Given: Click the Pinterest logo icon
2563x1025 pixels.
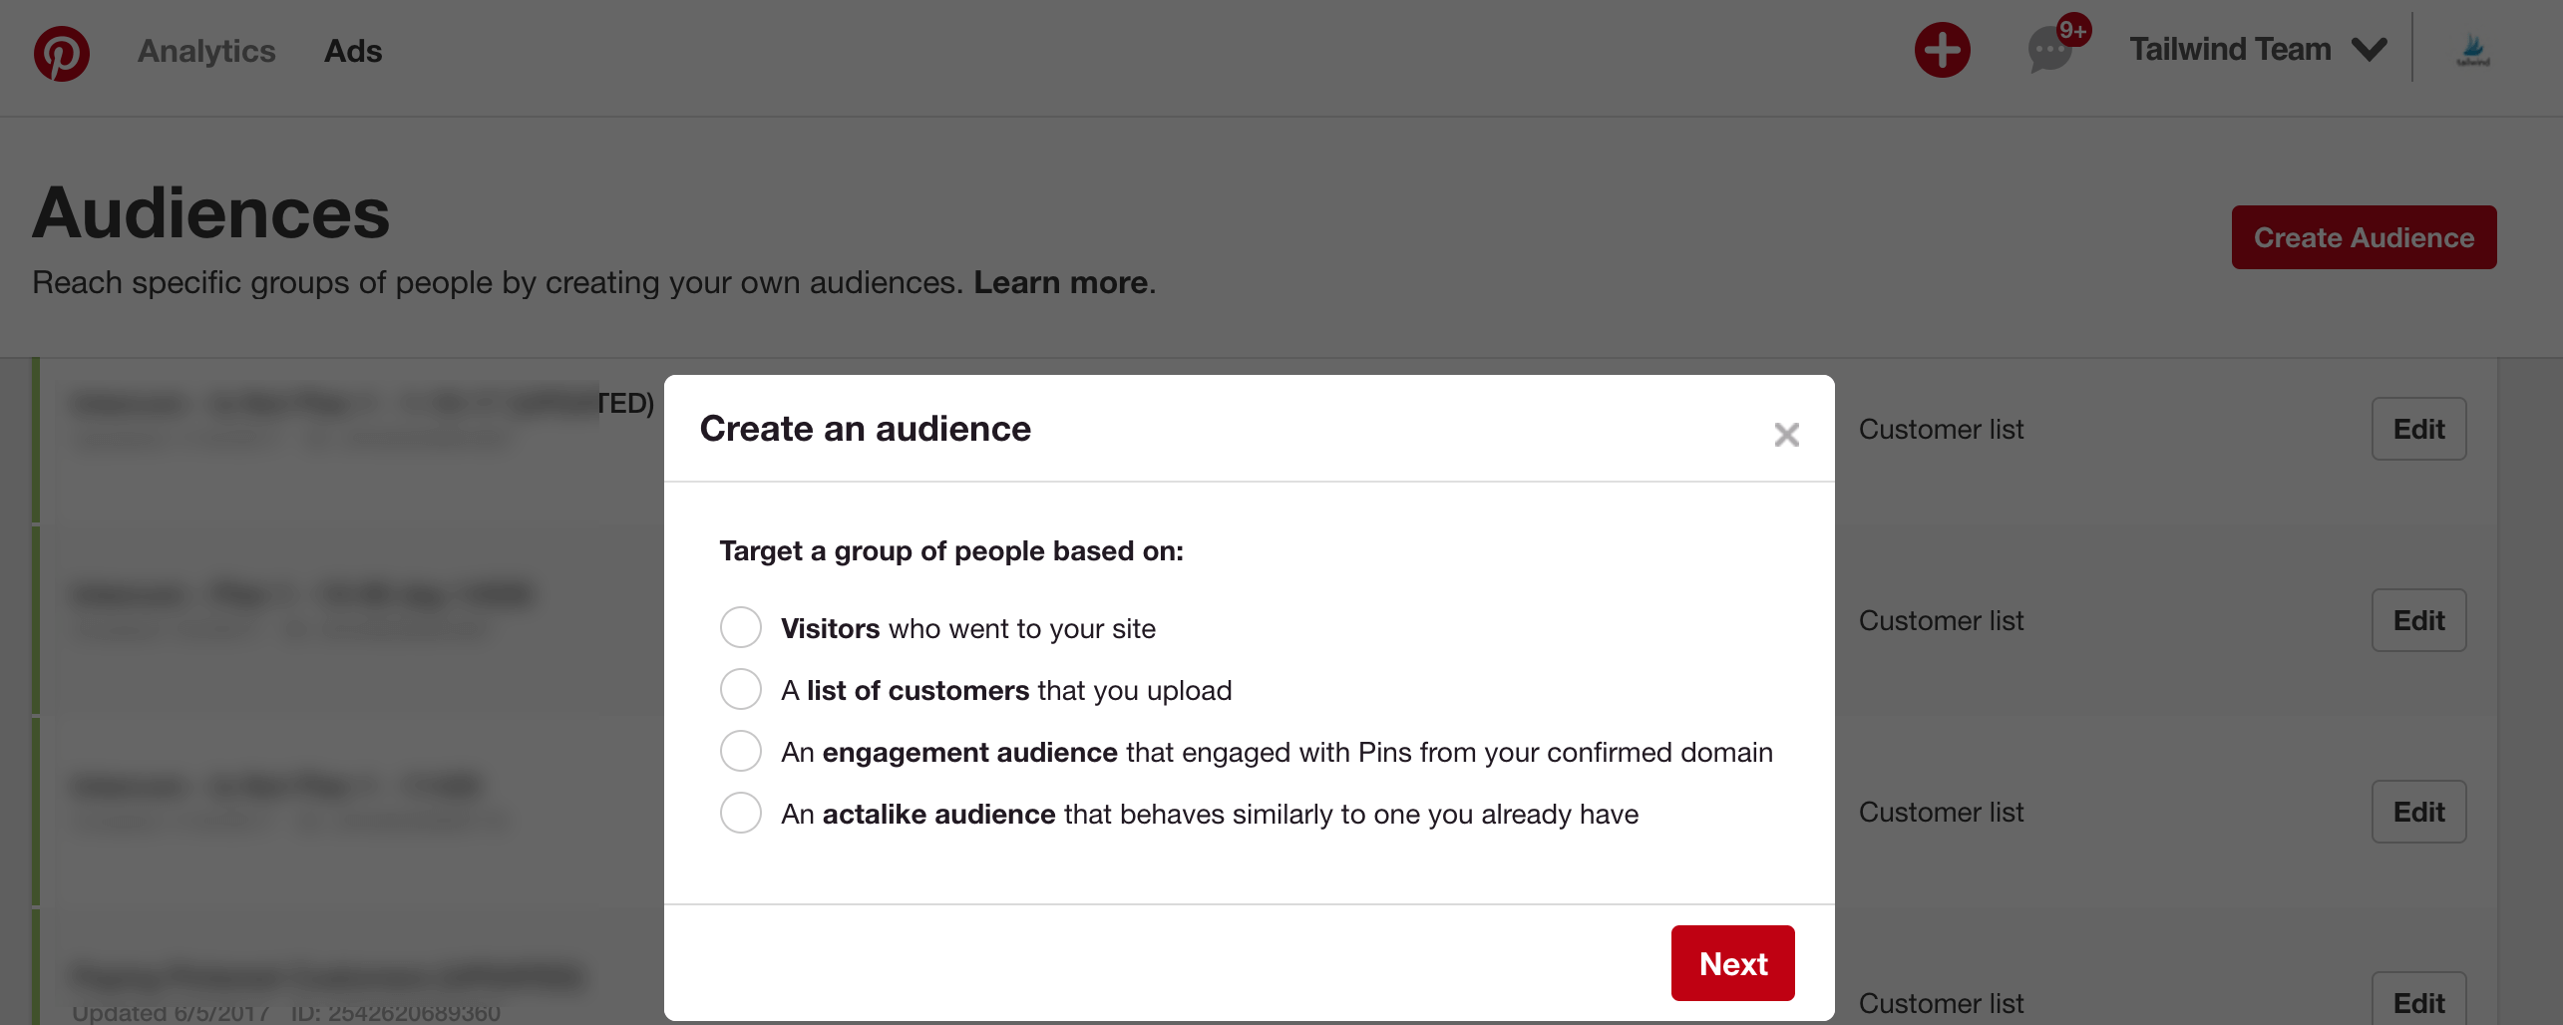Looking at the screenshot, I should (60, 52).
